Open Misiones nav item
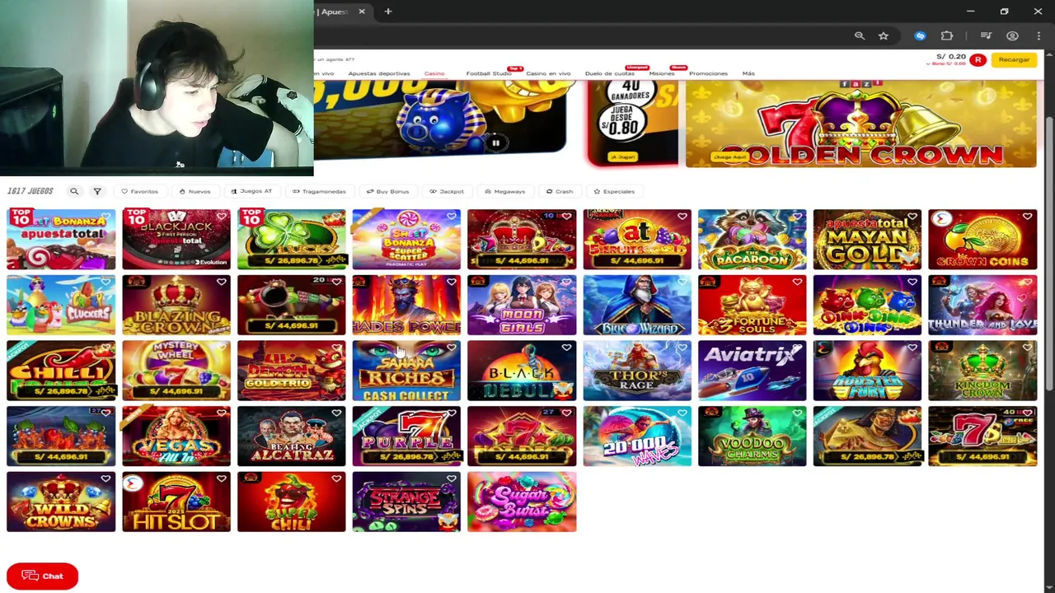Screen dimensions: 1055x593 [x=662, y=73]
